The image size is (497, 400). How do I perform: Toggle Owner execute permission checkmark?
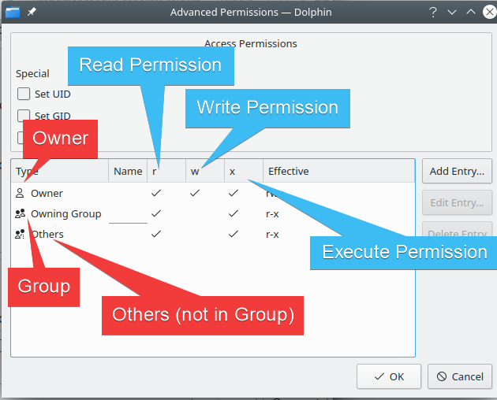point(234,193)
